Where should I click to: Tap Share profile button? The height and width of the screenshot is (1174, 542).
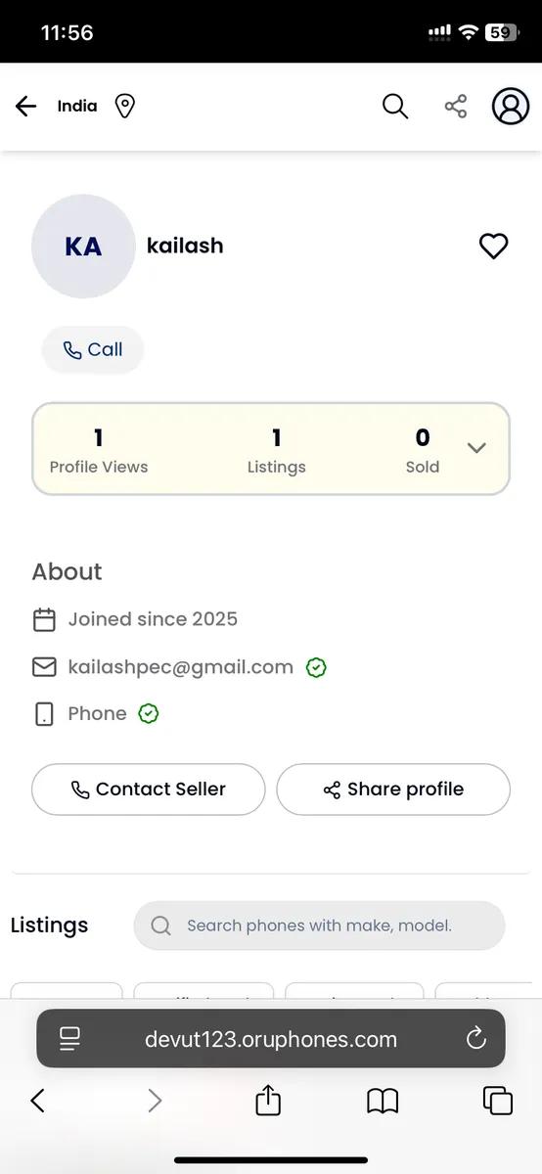(x=393, y=790)
